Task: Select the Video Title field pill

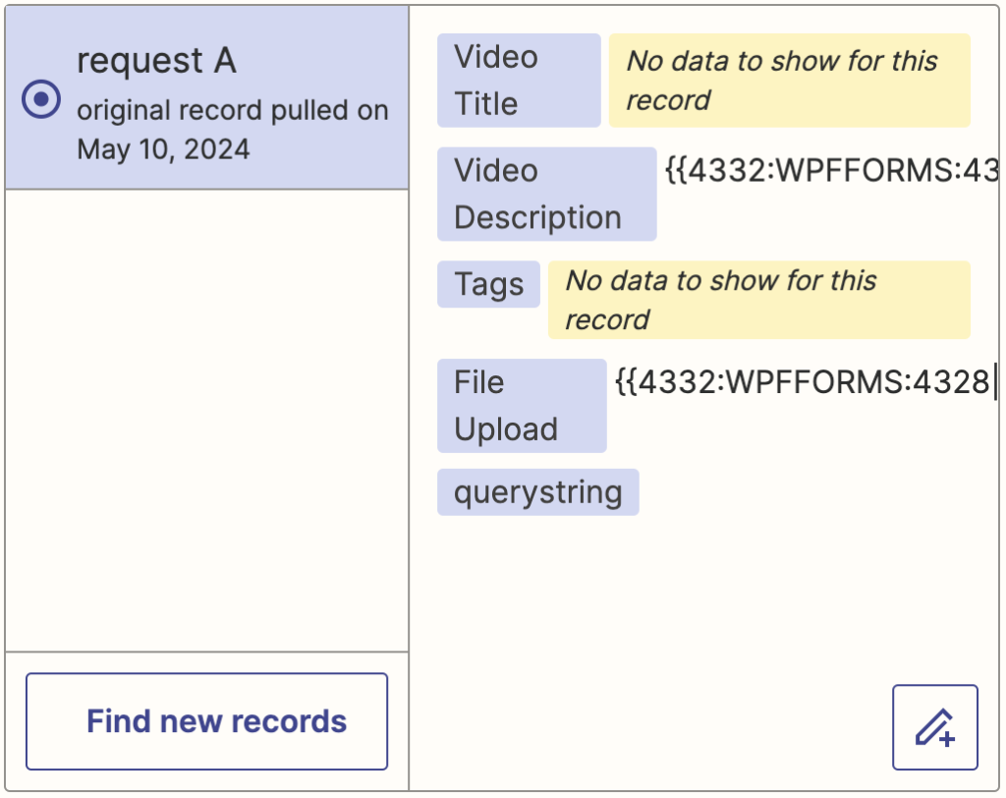Action: (519, 81)
